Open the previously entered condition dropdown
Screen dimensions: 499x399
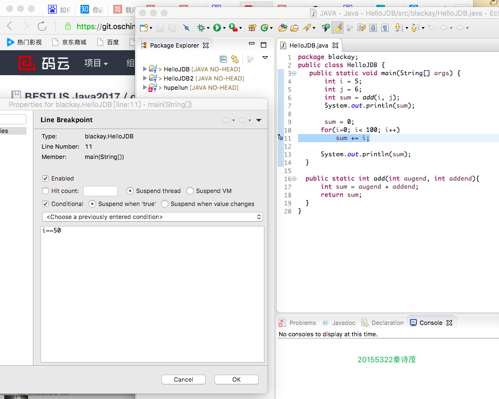(x=152, y=217)
